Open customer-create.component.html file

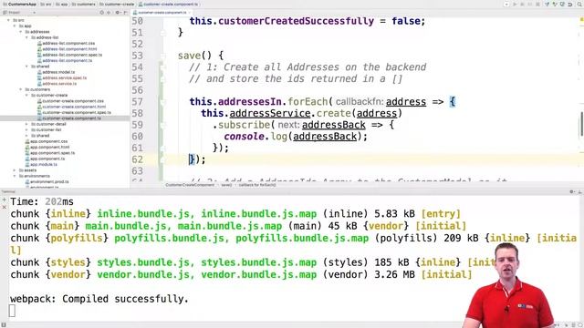click(x=71, y=107)
